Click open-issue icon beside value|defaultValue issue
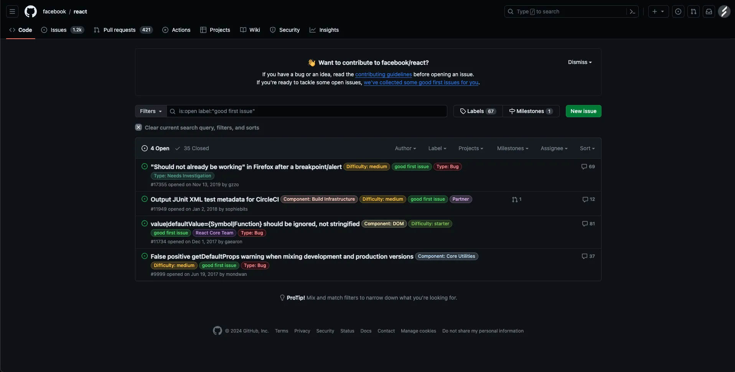 click(145, 223)
